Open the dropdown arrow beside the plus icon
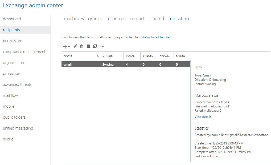The height and width of the screenshot is (165, 271). (x=69, y=47)
